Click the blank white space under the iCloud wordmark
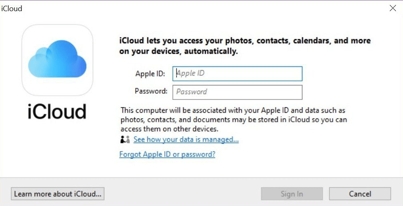Screen dimensions: 403x206 coord(57,149)
